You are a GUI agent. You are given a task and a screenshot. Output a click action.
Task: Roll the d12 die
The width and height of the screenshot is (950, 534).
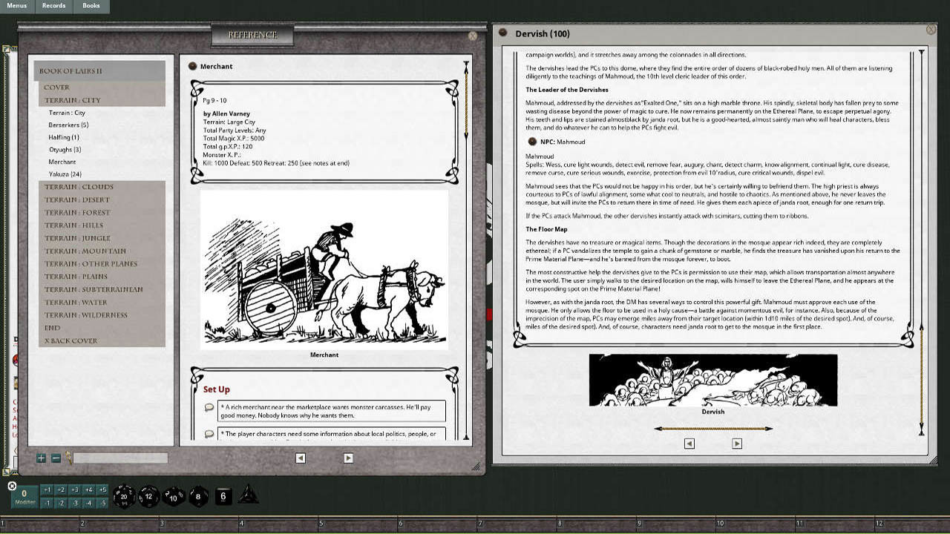coord(148,497)
